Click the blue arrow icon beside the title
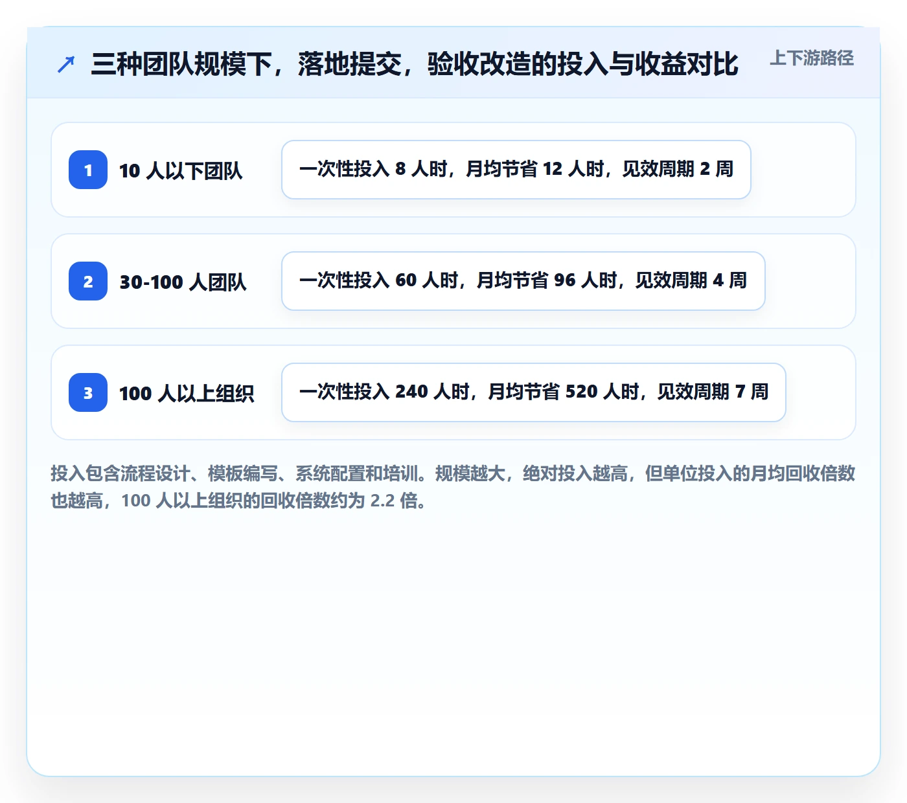This screenshot has height=803, width=907. pyautogui.click(x=65, y=64)
